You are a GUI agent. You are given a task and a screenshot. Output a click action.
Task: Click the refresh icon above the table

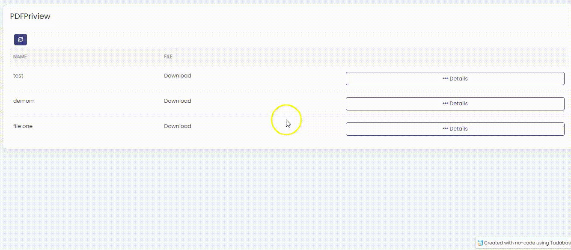coord(21,40)
